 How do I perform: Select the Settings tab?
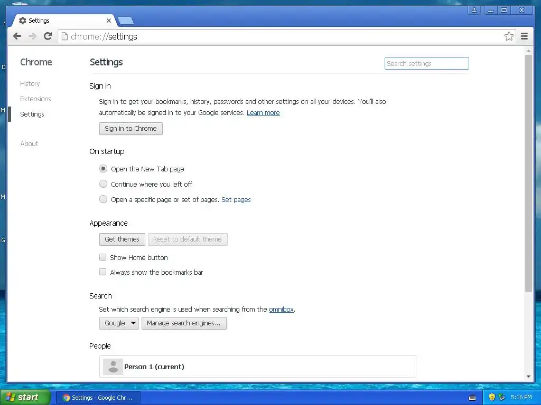point(65,21)
